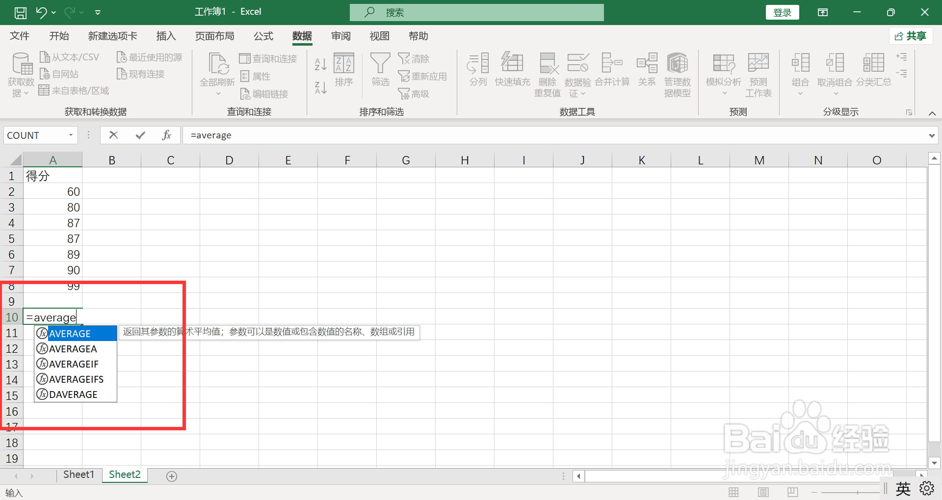
Task: Click Forecast Sheet (预测工作表) icon
Action: click(x=759, y=63)
